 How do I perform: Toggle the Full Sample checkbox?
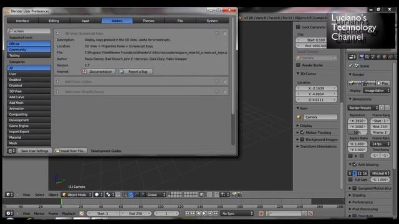pos(350,180)
